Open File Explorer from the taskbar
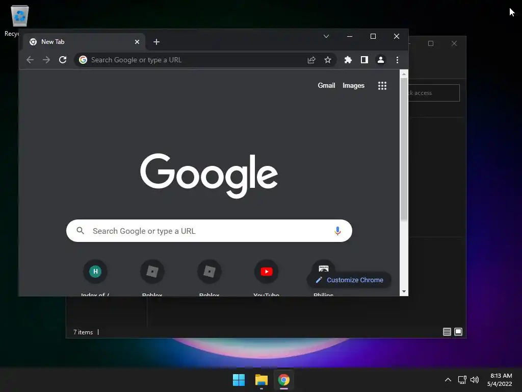The width and height of the screenshot is (522, 392). pyautogui.click(x=262, y=380)
